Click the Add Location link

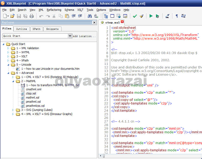pyautogui.click(x=84, y=36)
